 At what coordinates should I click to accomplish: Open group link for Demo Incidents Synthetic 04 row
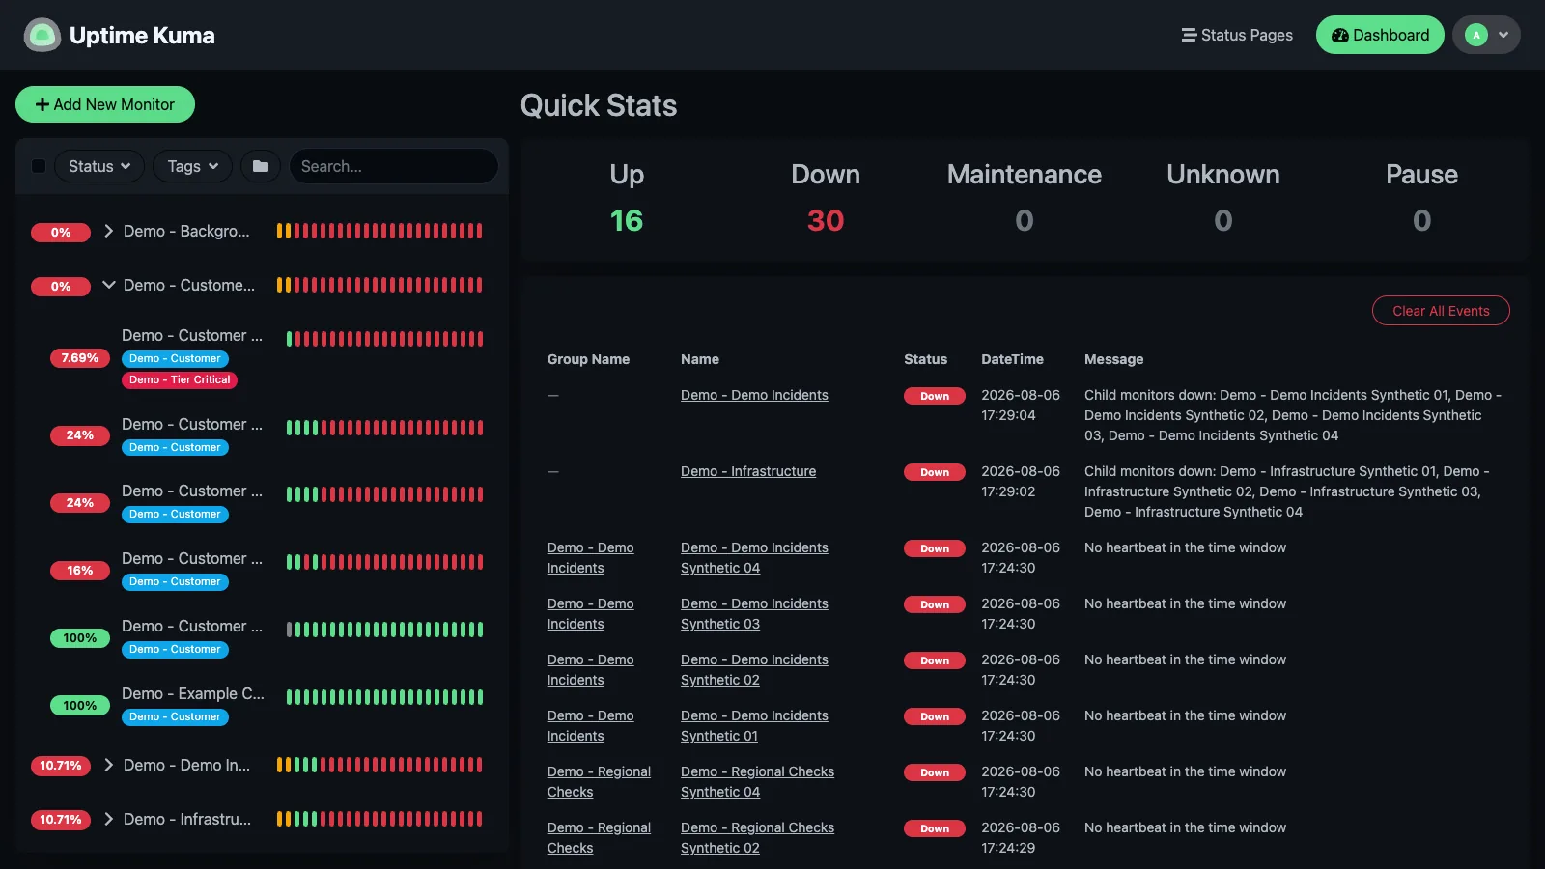click(591, 558)
